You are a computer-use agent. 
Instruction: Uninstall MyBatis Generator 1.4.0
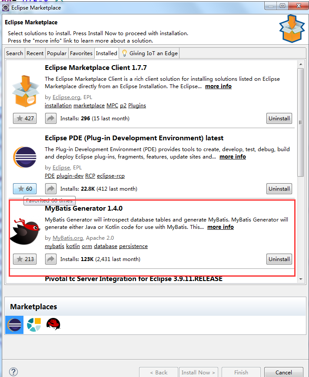pyautogui.click(x=279, y=259)
